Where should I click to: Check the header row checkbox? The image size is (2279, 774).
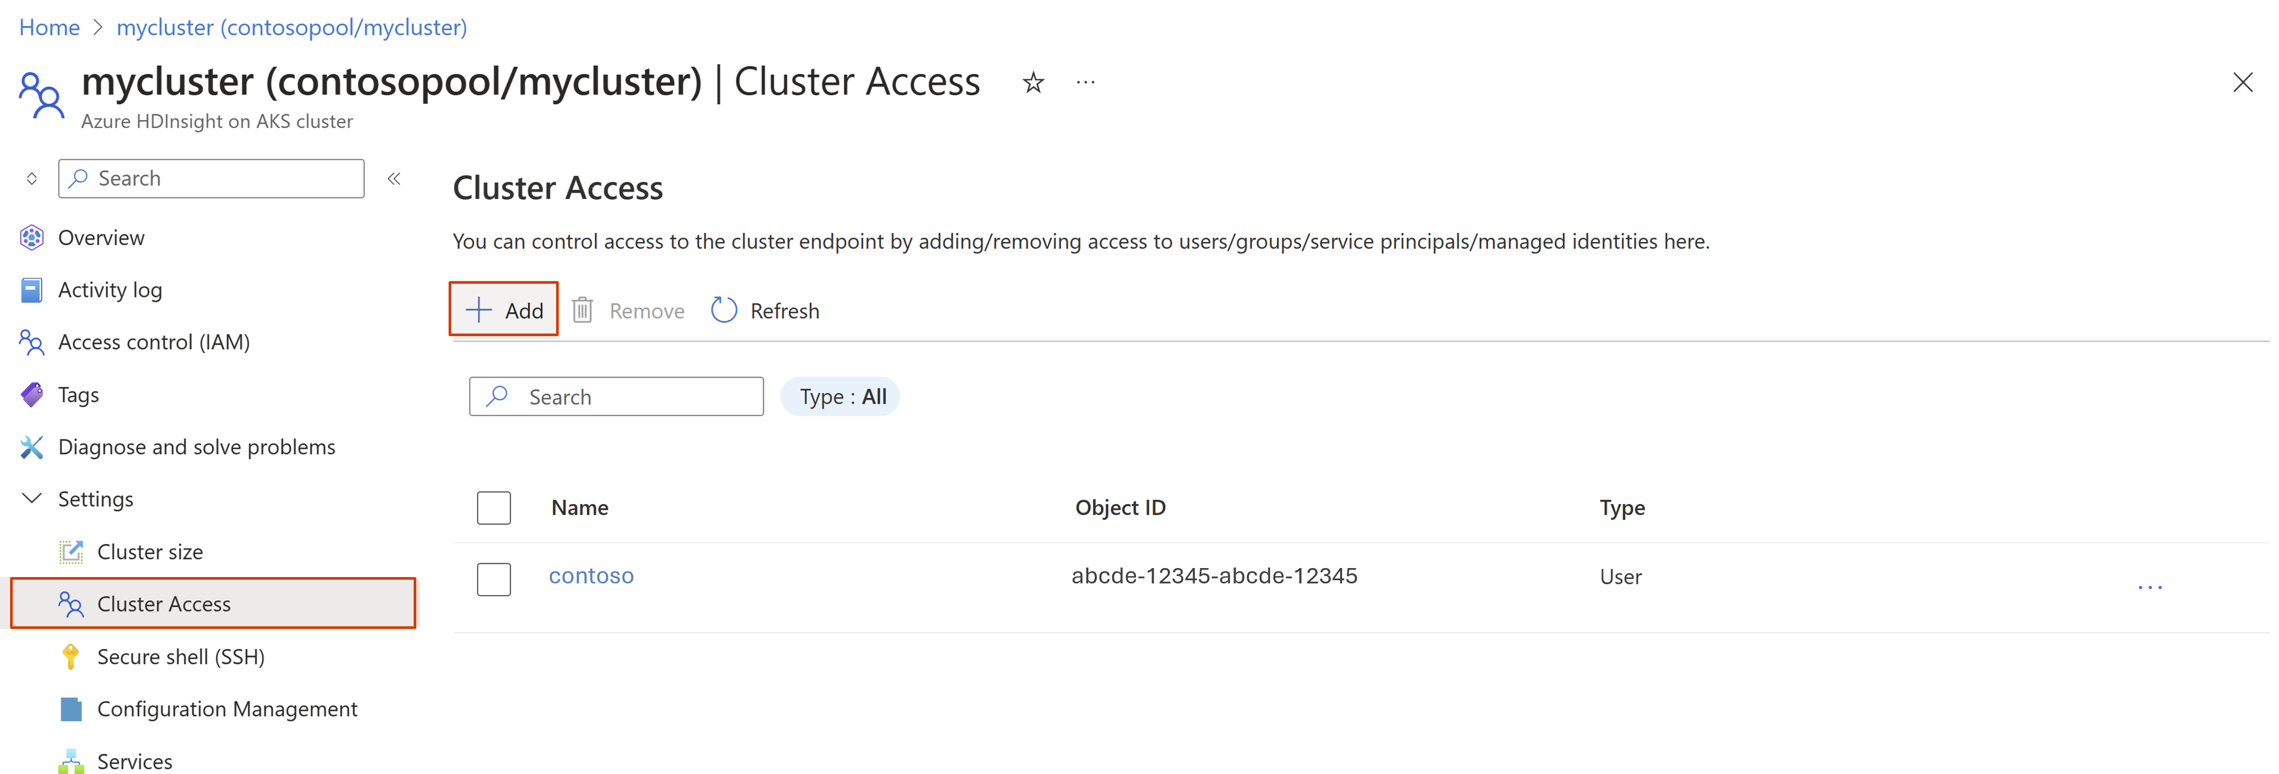[x=491, y=507]
